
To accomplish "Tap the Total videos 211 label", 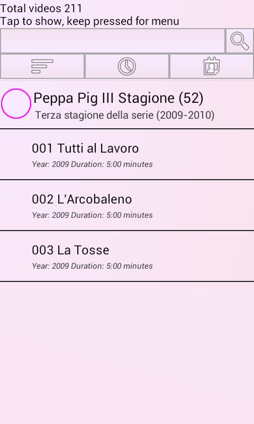I will click(41, 8).
